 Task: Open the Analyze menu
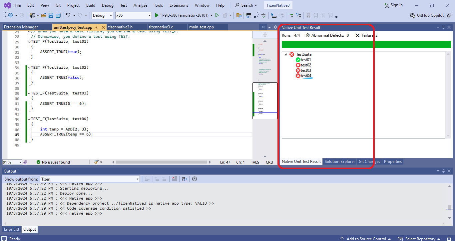(x=140, y=5)
